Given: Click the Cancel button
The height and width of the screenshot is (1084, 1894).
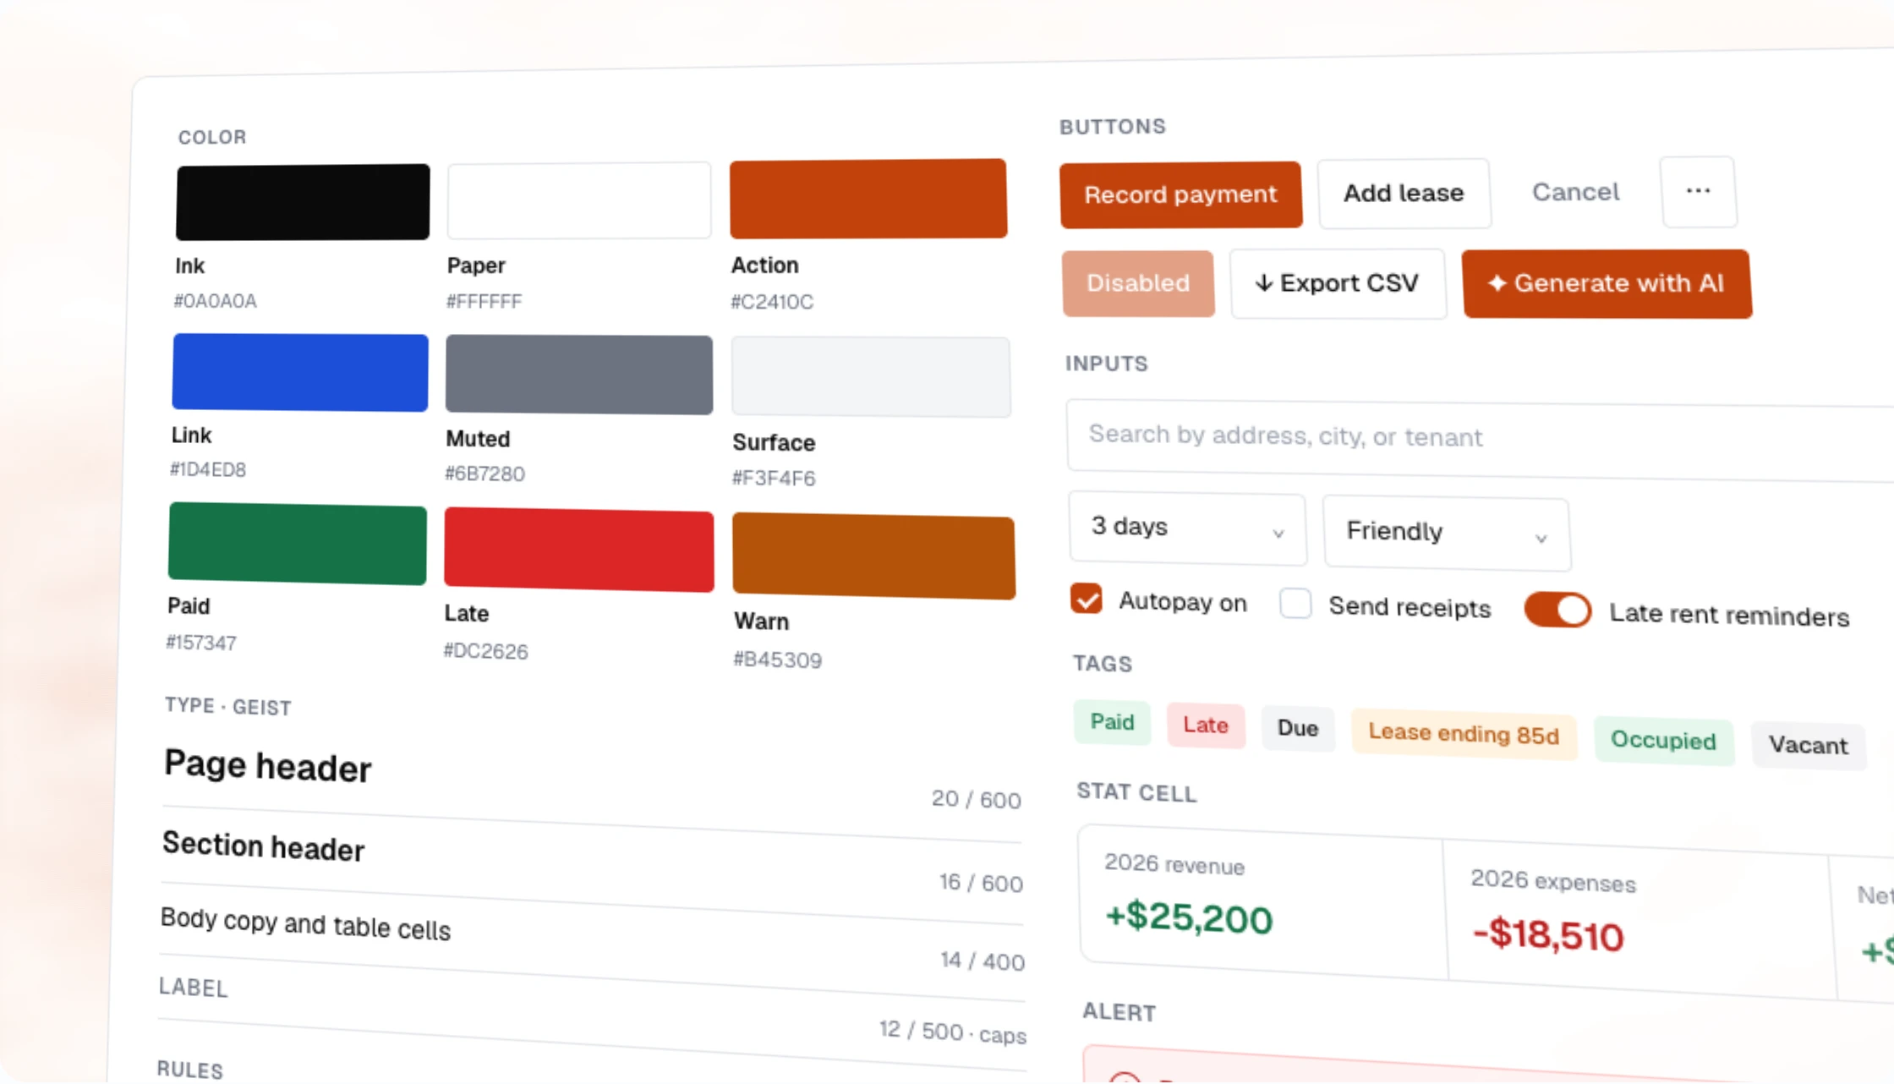Looking at the screenshot, I should 1575,192.
